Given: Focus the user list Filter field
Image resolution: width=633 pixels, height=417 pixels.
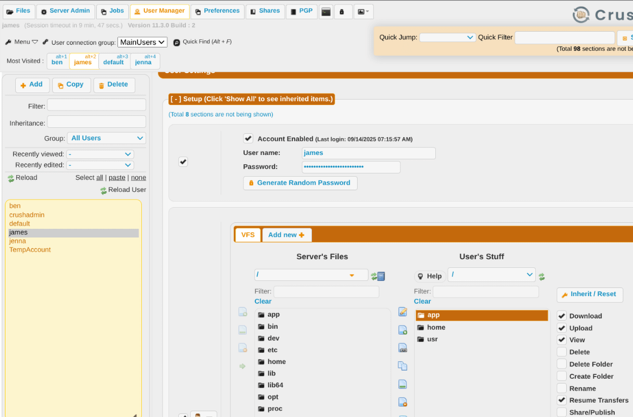Looking at the screenshot, I should 97,105.
